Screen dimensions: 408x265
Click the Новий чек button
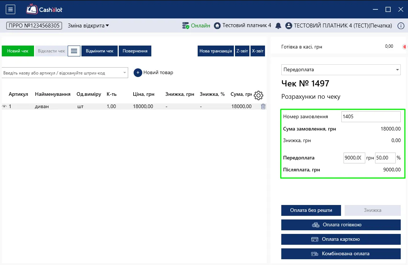[18, 51]
